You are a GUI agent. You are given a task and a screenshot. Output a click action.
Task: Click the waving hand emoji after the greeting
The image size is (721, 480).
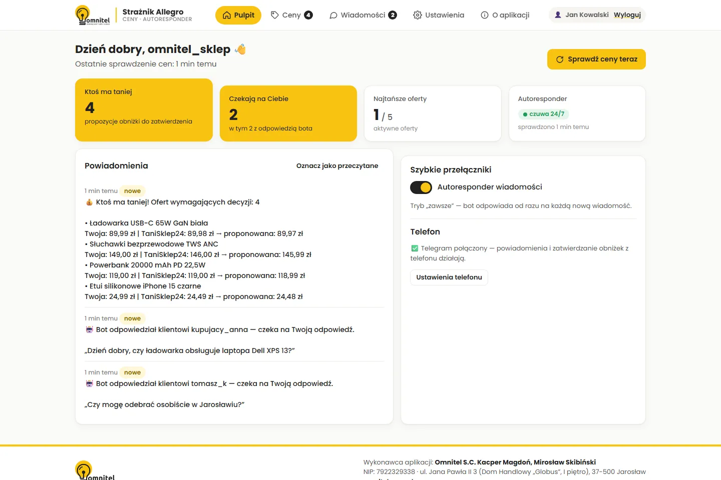pyautogui.click(x=240, y=49)
